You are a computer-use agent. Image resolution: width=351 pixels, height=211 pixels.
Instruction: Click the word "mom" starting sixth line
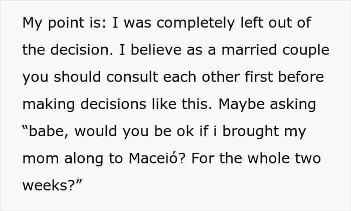coord(41,159)
